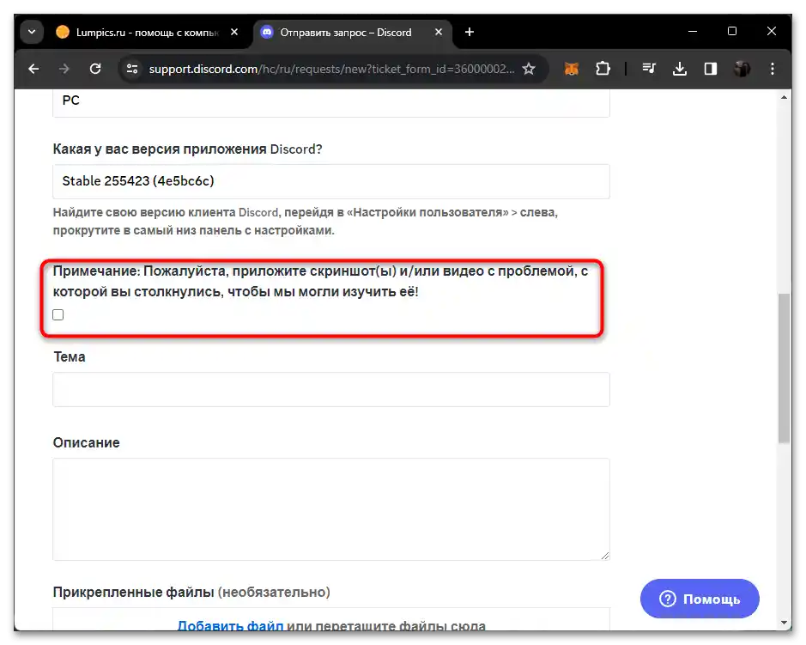
Task: Open the Downloads icon in toolbar
Action: (680, 69)
